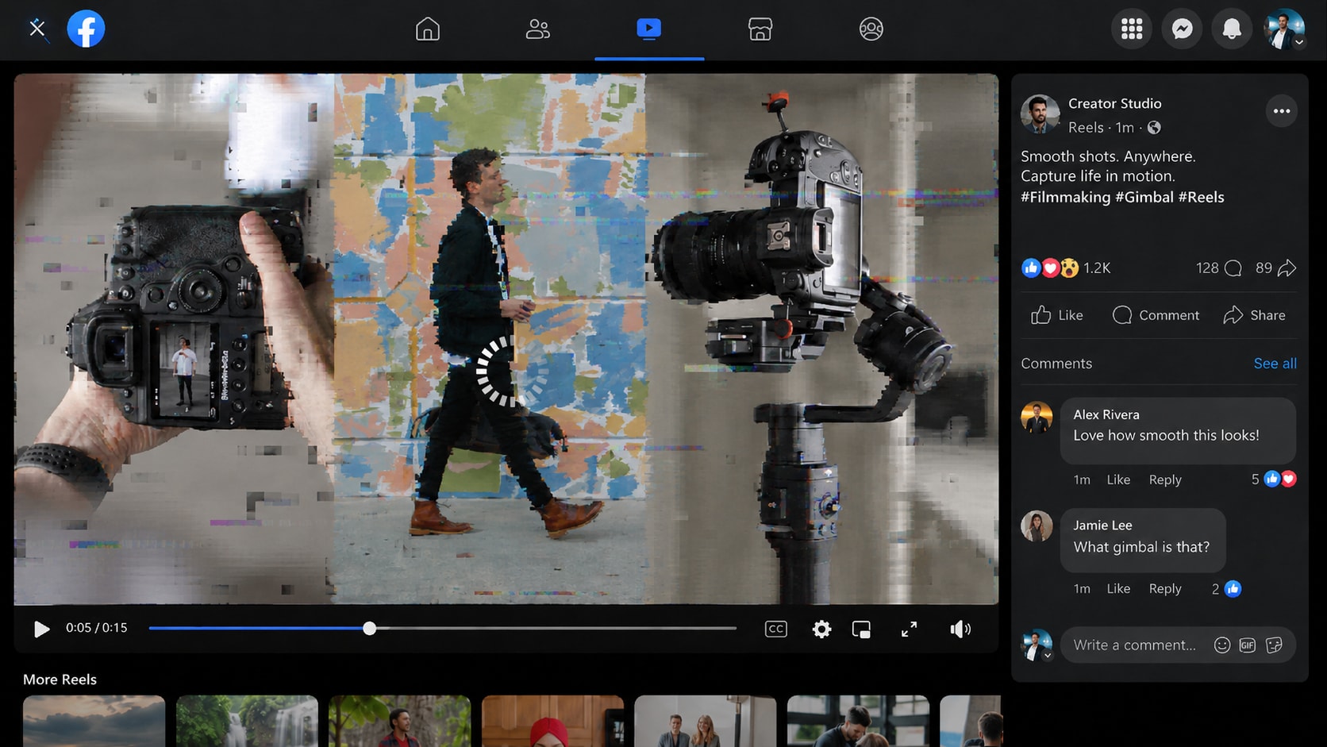The width and height of the screenshot is (1327, 747).
Task: Go to the Home tab
Action: (x=428, y=29)
